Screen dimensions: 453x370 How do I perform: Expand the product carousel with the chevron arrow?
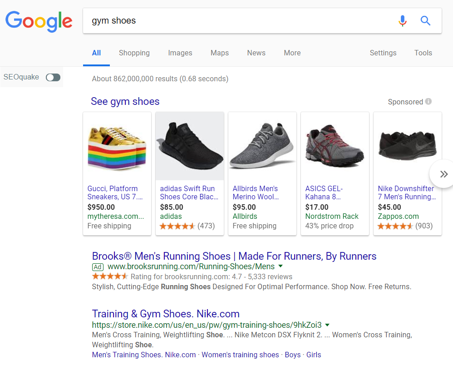pos(443,173)
